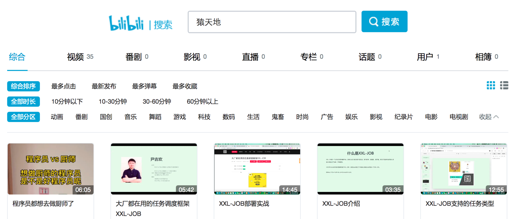Filter by 娱乐 category
Screen dimensions: 517x219
coord(351,117)
